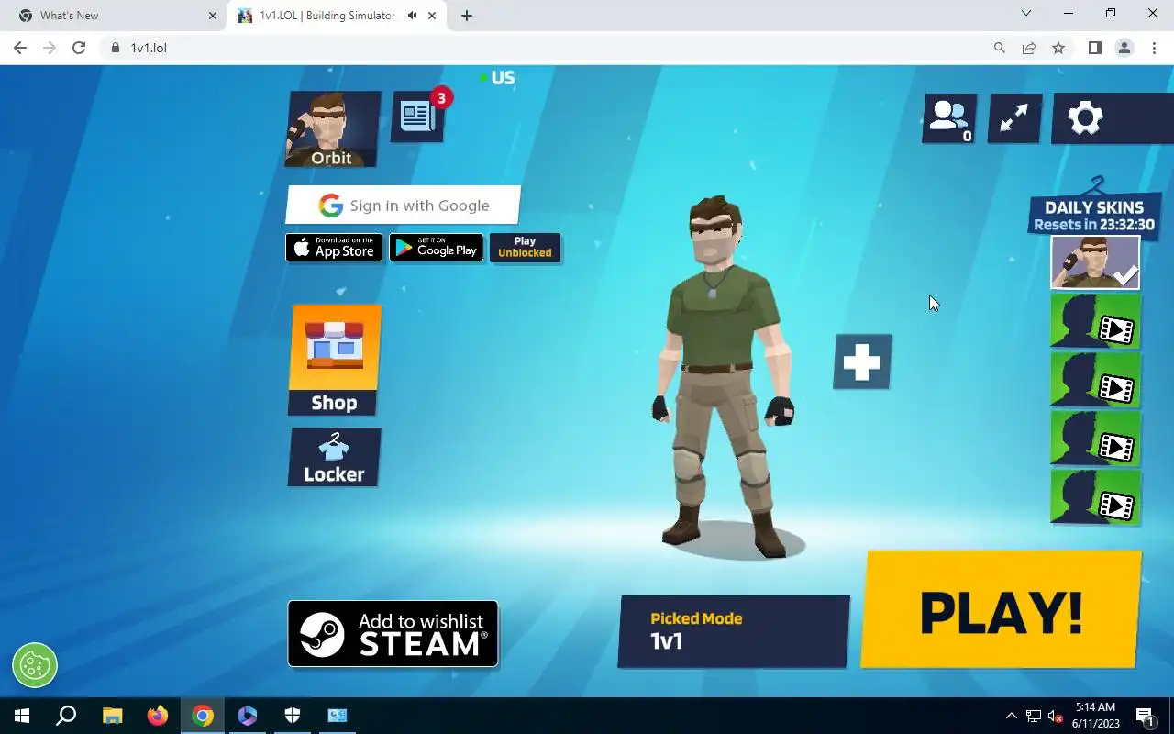Open the news feed icon with 3 badge
The image size is (1174, 734).
click(x=418, y=117)
